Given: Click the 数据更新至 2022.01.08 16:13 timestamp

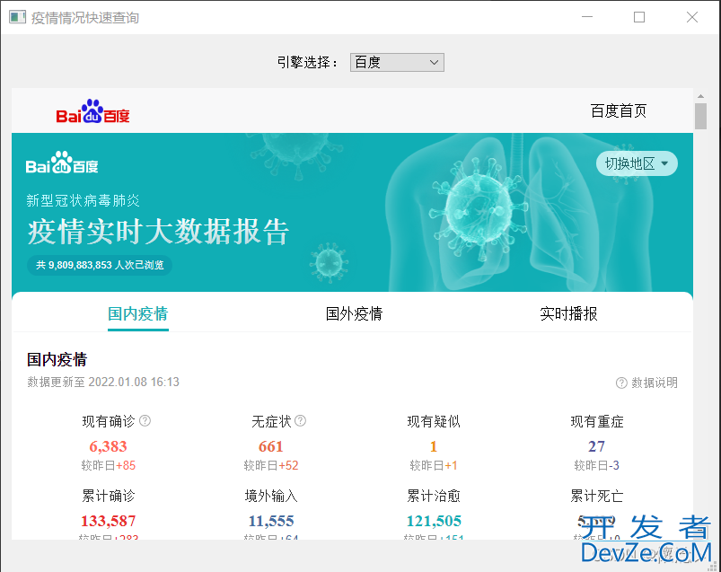Looking at the screenshot, I should (103, 383).
